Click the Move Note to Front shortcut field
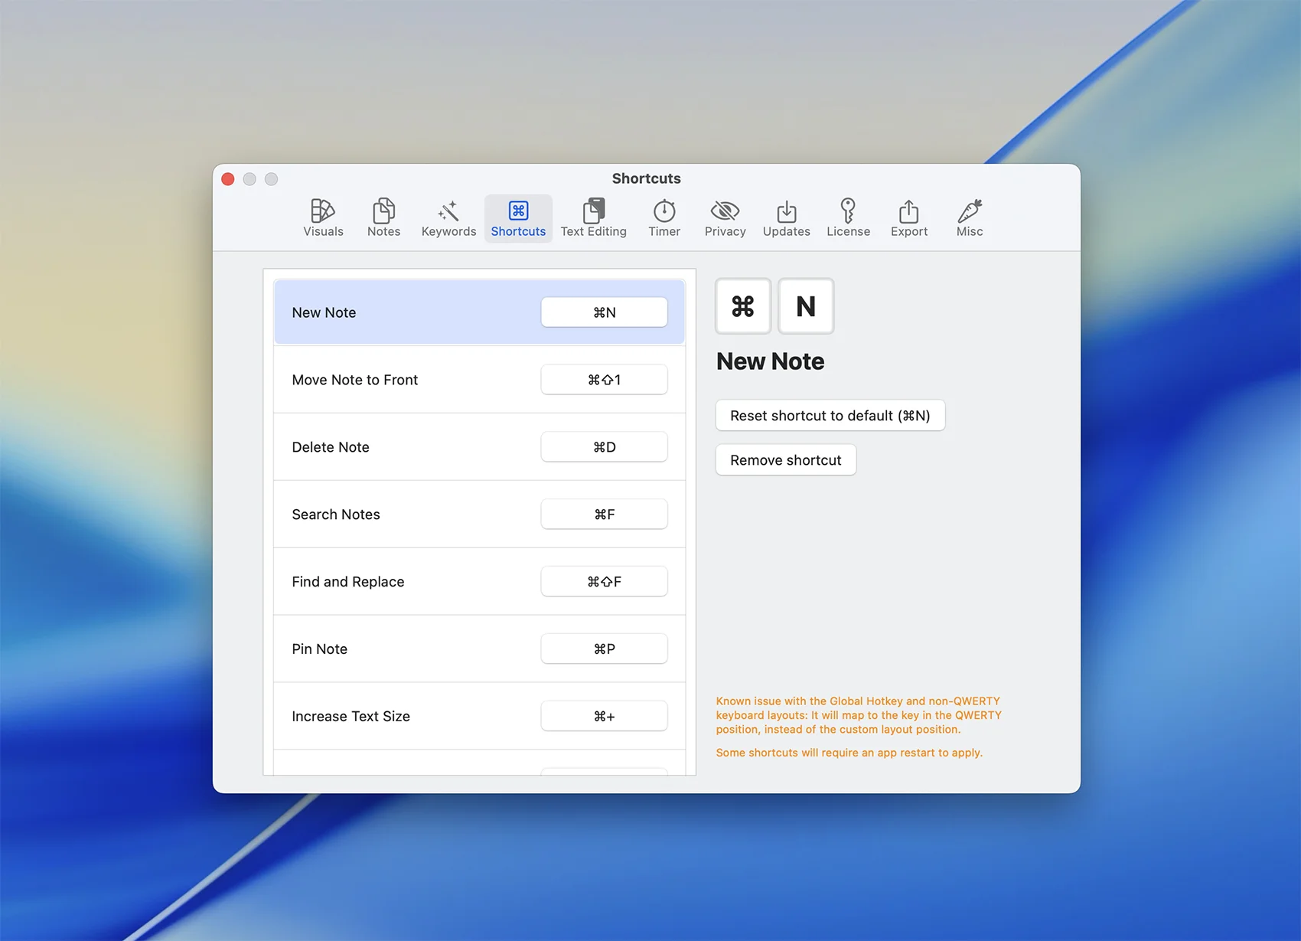The height and width of the screenshot is (941, 1301). pos(604,380)
